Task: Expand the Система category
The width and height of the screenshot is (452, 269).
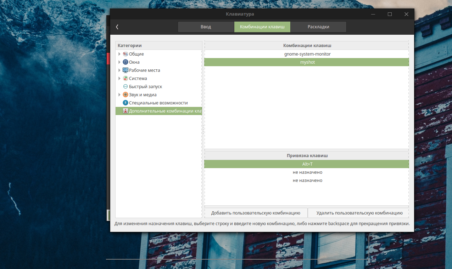Action: click(119, 79)
